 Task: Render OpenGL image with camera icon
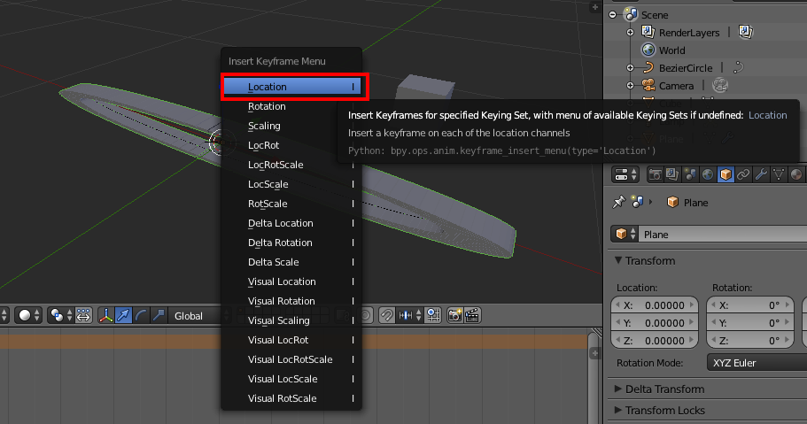(x=455, y=315)
